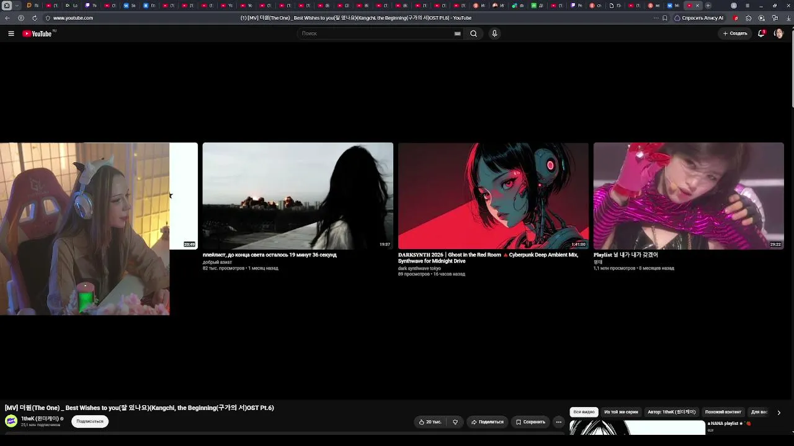Select the Автор: 1theK chip
This screenshot has width=794, height=446.
pos(672,412)
